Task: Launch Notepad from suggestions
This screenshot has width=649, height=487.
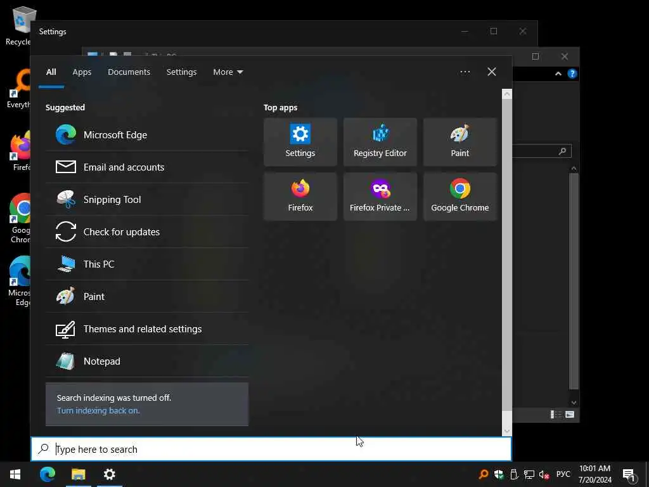Action: (x=147, y=361)
